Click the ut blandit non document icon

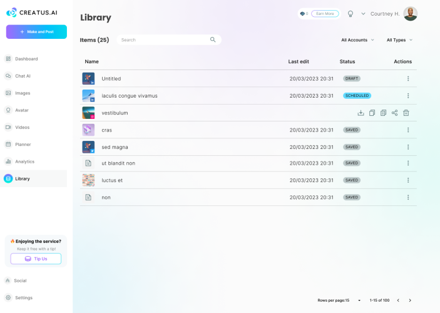point(88,163)
